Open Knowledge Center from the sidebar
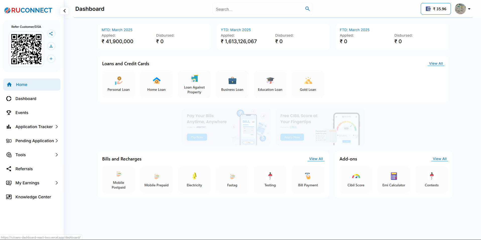Viewport: 481px width, 240px height. click(x=33, y=197)
